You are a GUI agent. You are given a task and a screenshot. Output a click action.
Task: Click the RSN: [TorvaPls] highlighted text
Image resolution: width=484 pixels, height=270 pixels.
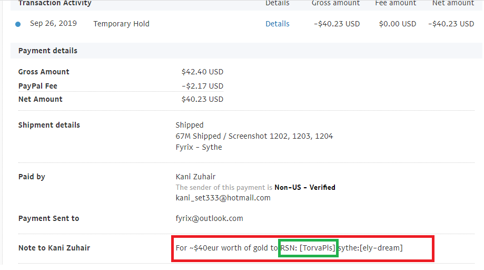[x=308, y=248]
